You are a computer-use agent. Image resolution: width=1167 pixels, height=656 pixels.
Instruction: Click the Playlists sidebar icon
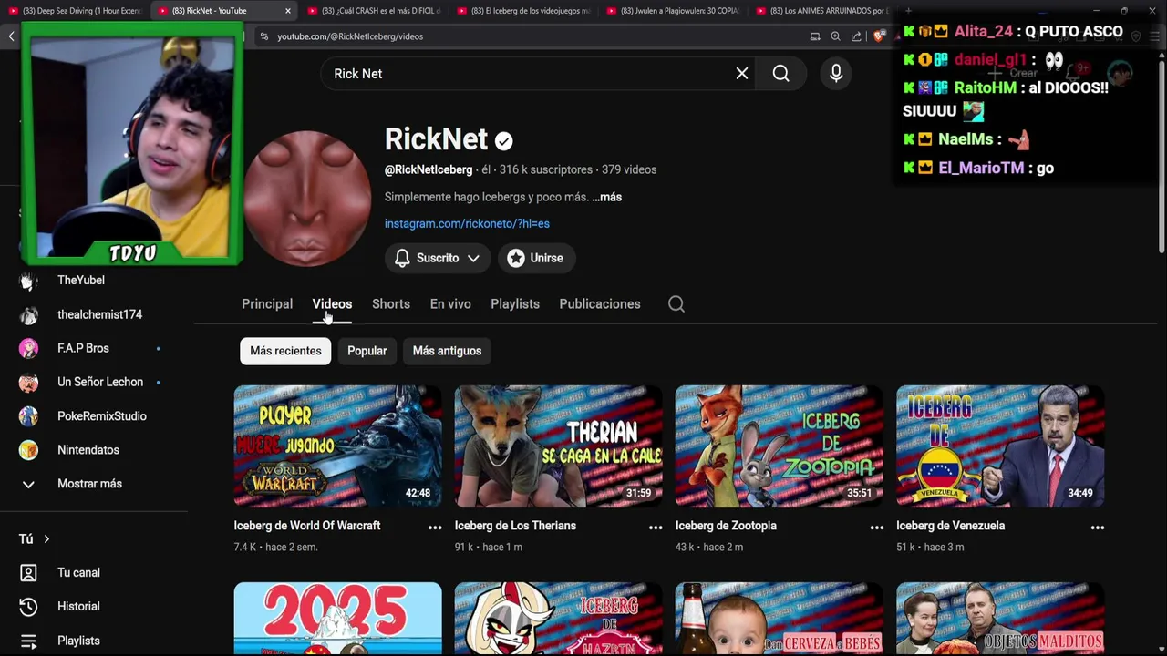click(x=28, y=641)
